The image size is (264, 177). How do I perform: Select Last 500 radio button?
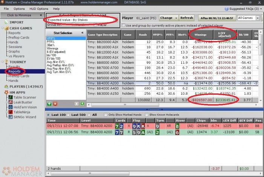(x=68, y=115)
